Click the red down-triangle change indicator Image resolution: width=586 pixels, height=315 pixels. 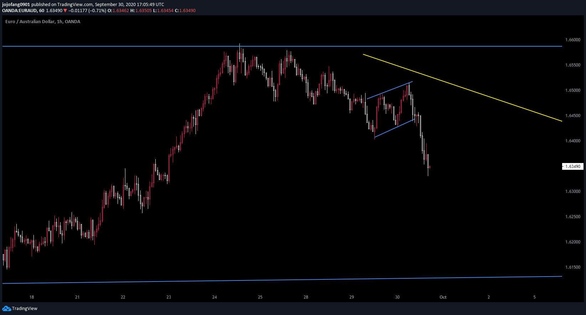(65, 11)
